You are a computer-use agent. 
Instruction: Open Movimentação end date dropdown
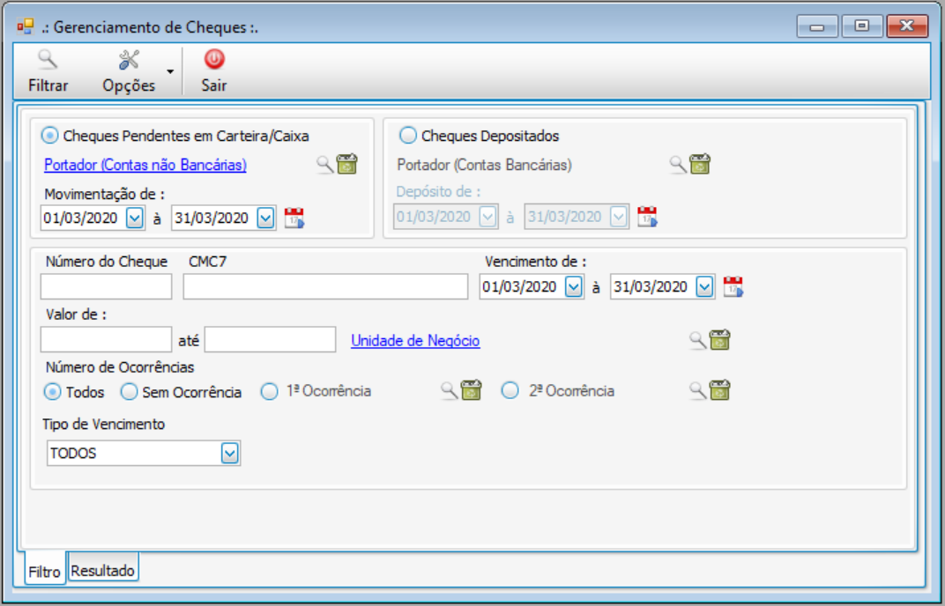tap(266, 218)
